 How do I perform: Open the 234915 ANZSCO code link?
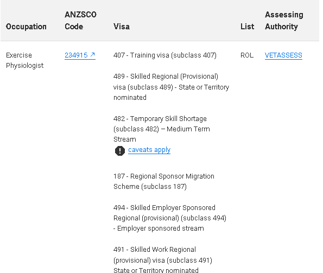80,55
